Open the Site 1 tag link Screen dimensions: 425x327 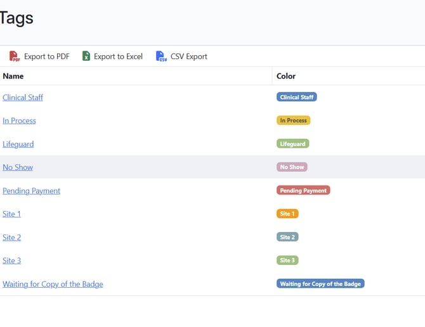point(11,214)
